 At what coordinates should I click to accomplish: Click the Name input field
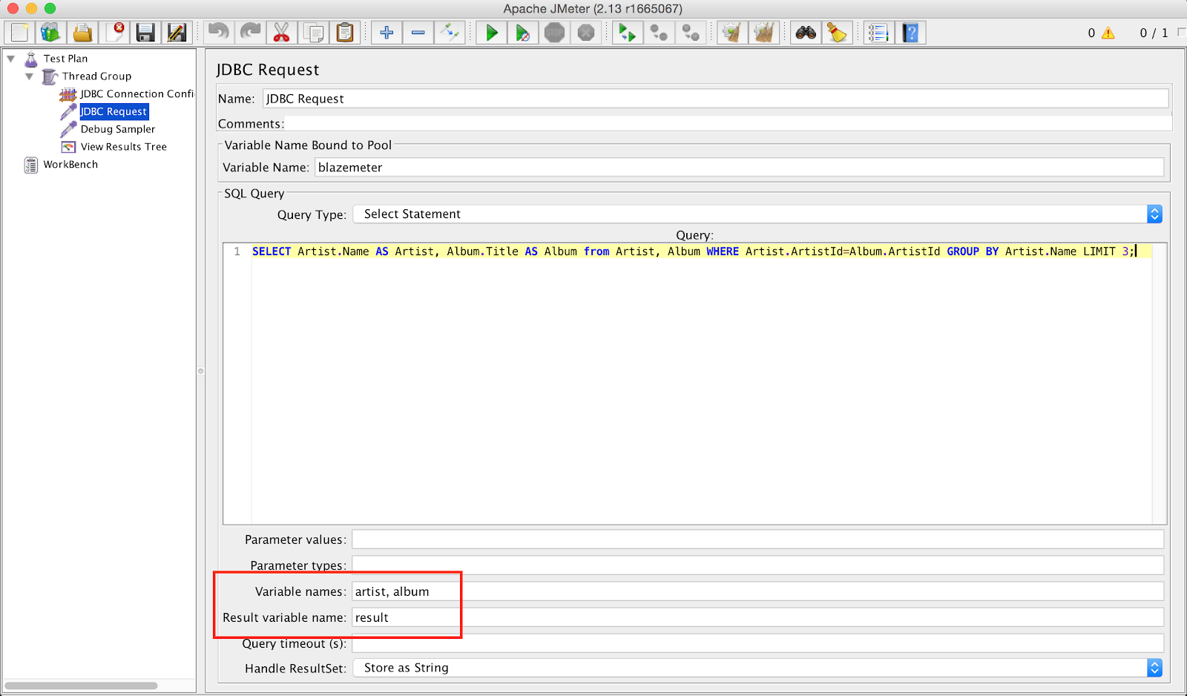716,99
